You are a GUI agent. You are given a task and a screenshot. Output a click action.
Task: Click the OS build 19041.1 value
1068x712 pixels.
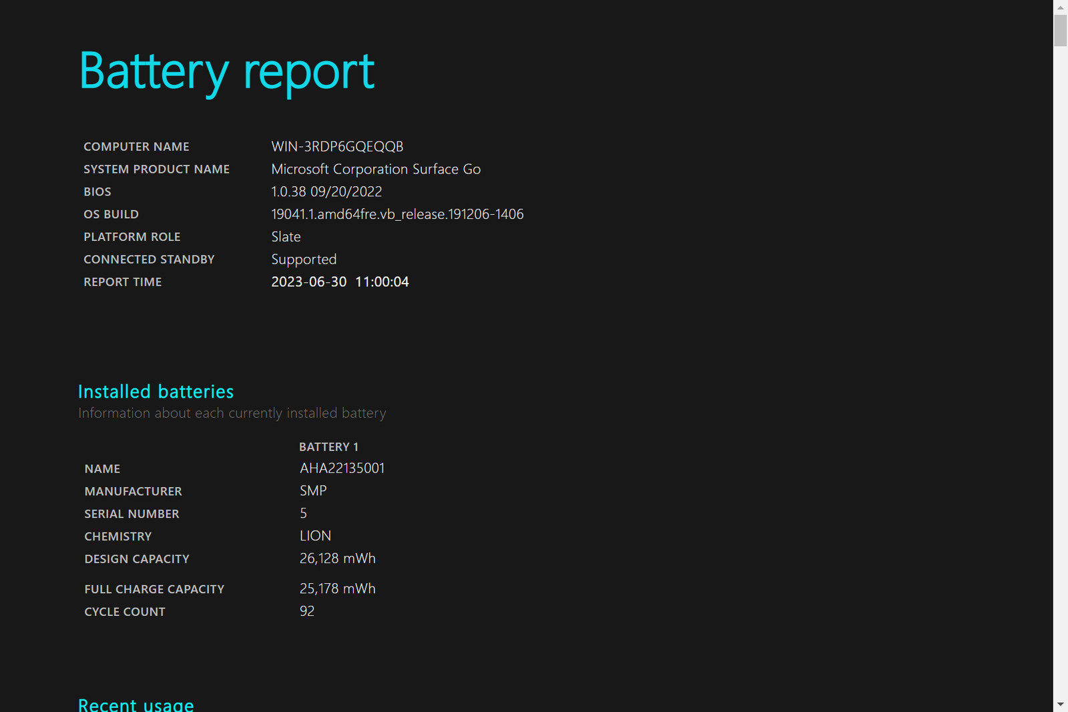[x=397, y=215]
